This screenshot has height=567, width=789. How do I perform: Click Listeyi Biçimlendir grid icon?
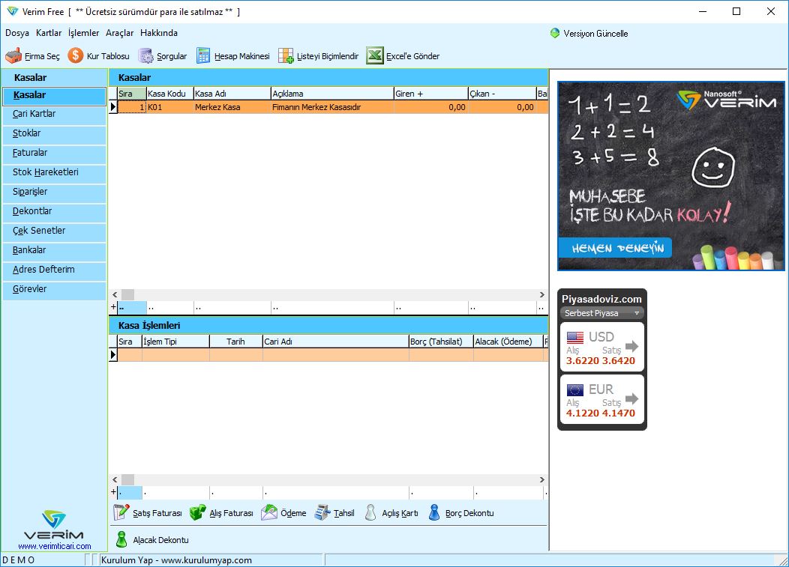tap(286, 55)
